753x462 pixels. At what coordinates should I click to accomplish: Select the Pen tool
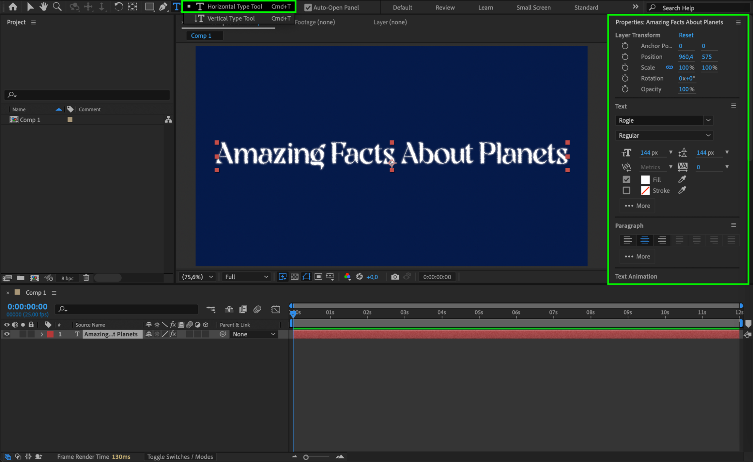pos(163,6)
